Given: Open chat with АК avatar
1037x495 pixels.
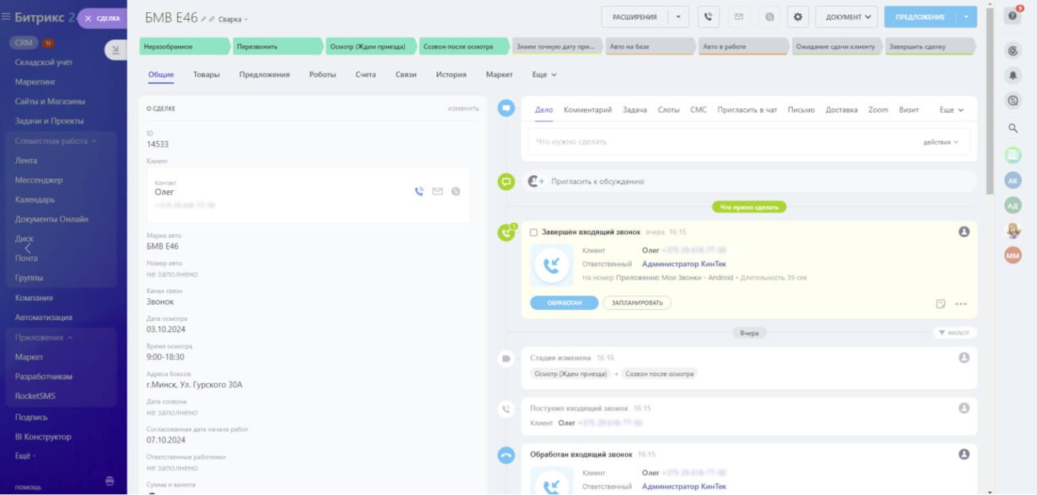Looking at the screenshot, I should [1013, 180].
